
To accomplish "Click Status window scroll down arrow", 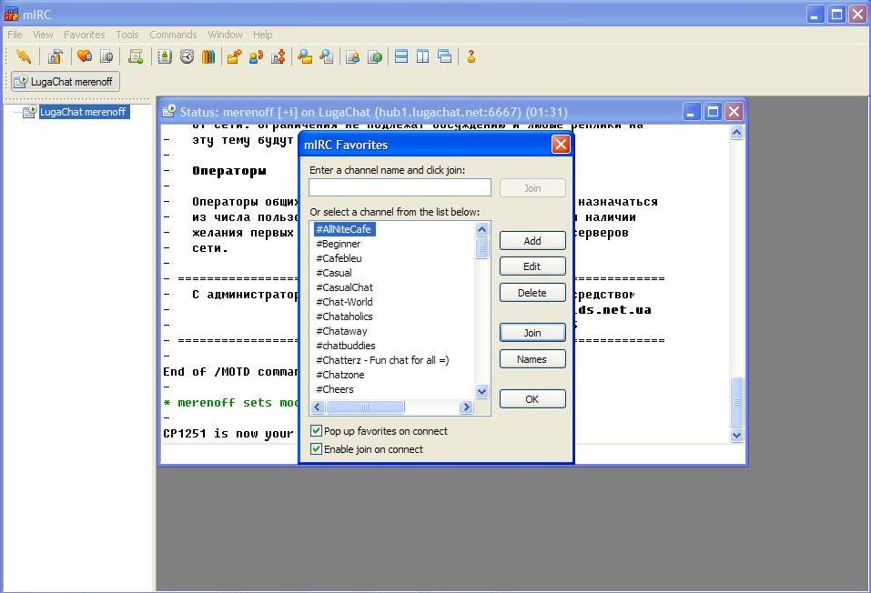I will pyautogui.click(x=736, y=435).
